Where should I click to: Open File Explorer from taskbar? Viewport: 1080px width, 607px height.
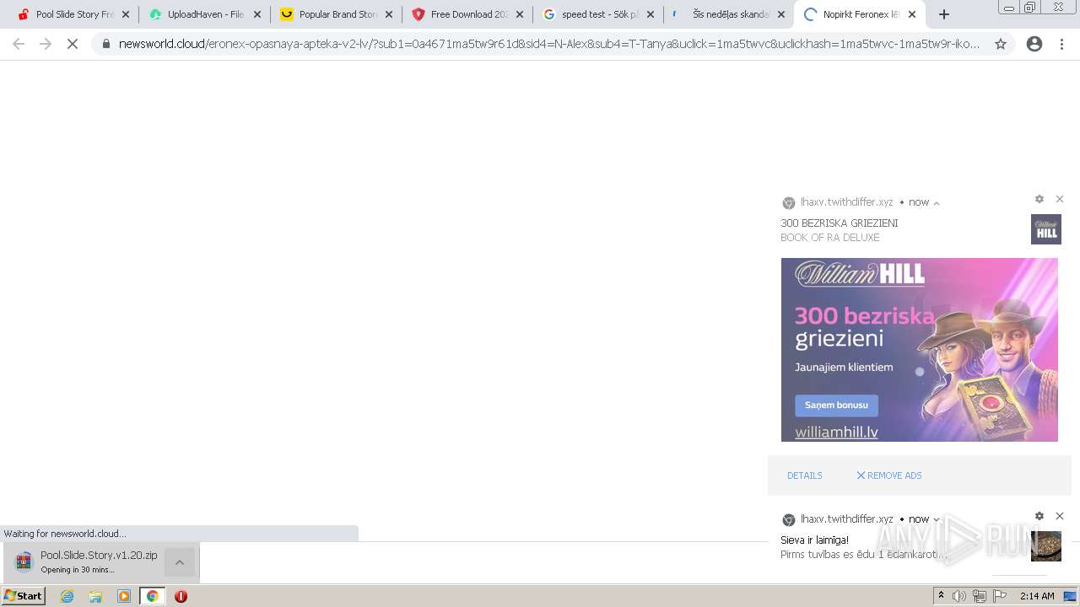[95, 596]
